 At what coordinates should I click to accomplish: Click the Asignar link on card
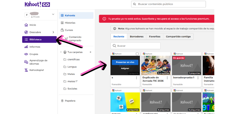tap(125, 68)
